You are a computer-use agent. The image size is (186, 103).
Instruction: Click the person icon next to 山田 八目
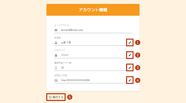pyautogui.click(x=56, y=43)
